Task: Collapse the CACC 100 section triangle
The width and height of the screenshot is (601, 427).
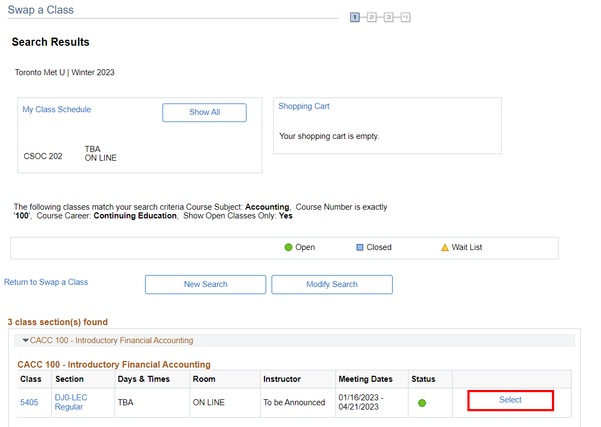Action: [x=25, y=340]
